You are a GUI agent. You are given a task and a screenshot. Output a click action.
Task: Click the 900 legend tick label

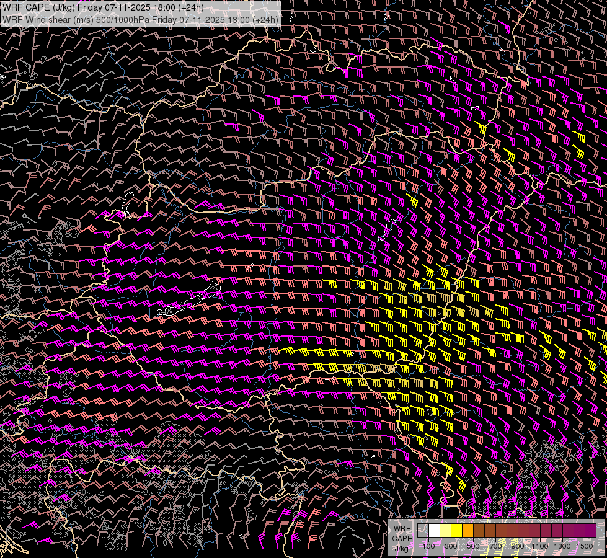point(518,546)
